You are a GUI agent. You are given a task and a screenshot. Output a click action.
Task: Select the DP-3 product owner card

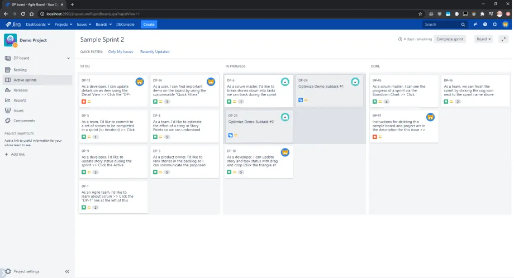click(x=184, y=161)
